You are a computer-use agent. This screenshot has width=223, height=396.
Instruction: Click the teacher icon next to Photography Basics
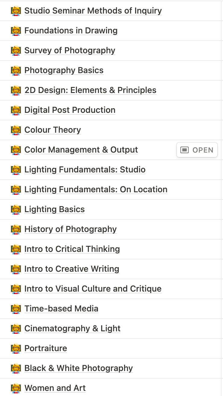point(16,70)
